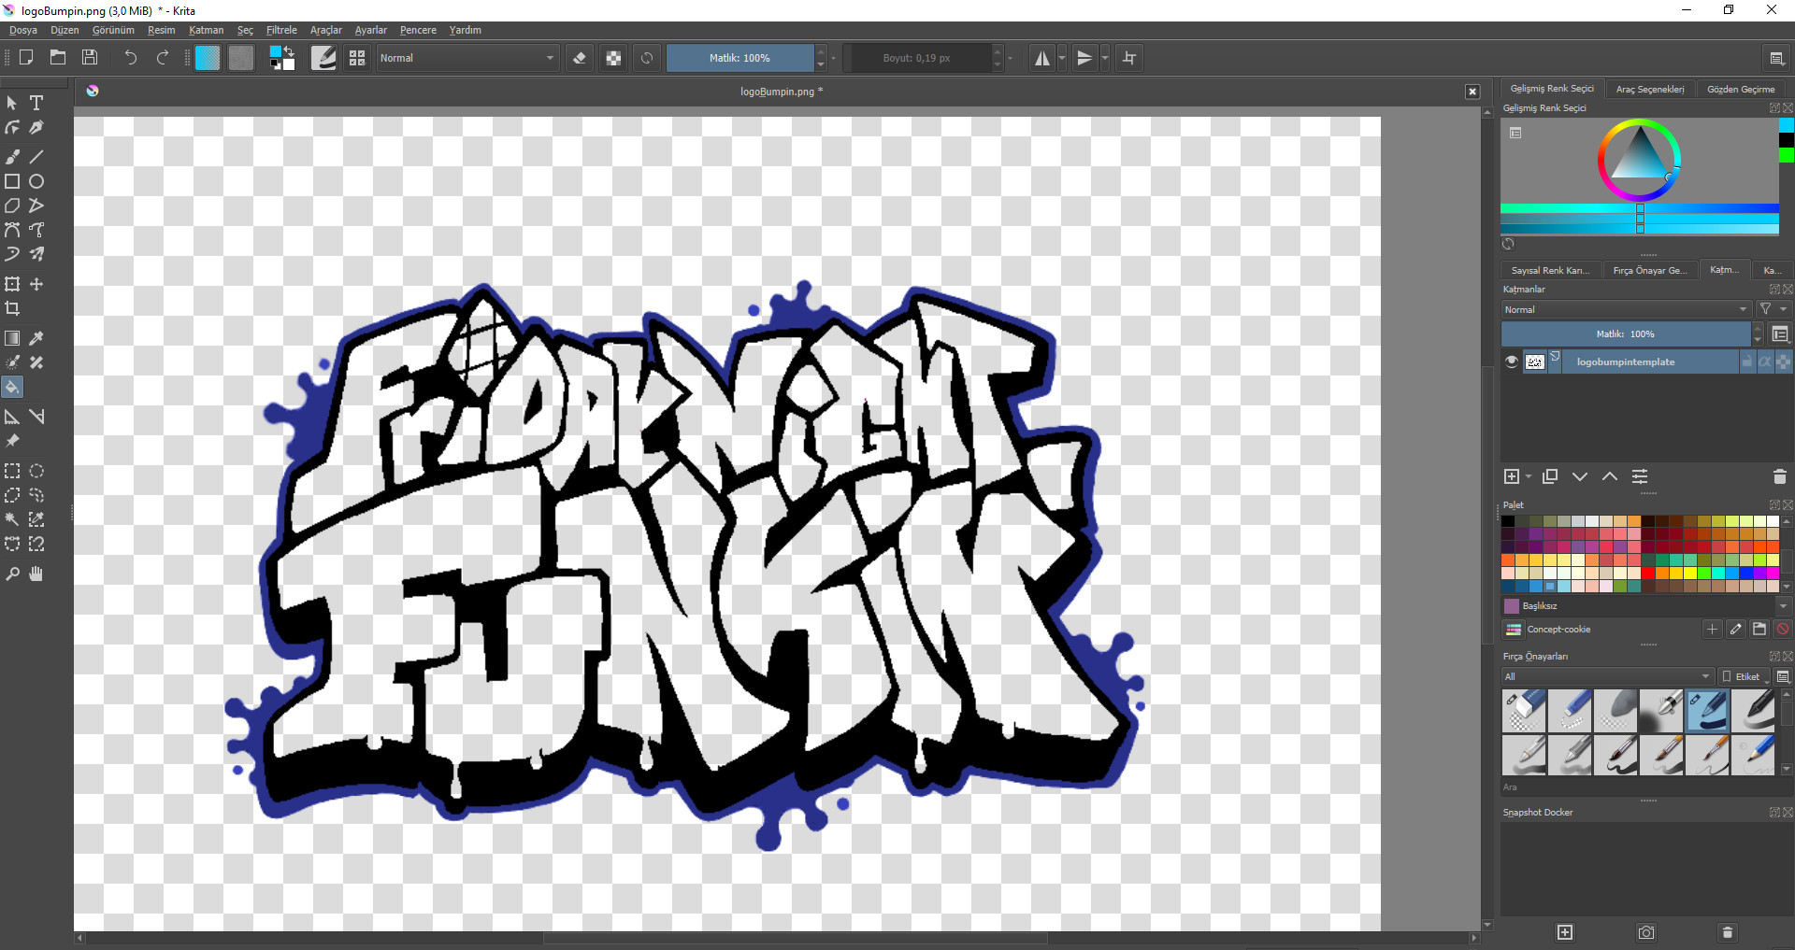Open the Filtrele menu
Viewport: 1795px width, 950px height.
click(x=281, y=30)
